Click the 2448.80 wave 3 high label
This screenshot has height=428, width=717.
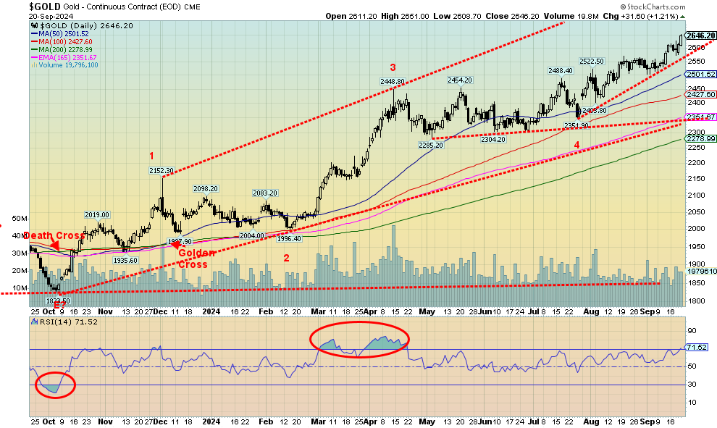coord(393,81)
